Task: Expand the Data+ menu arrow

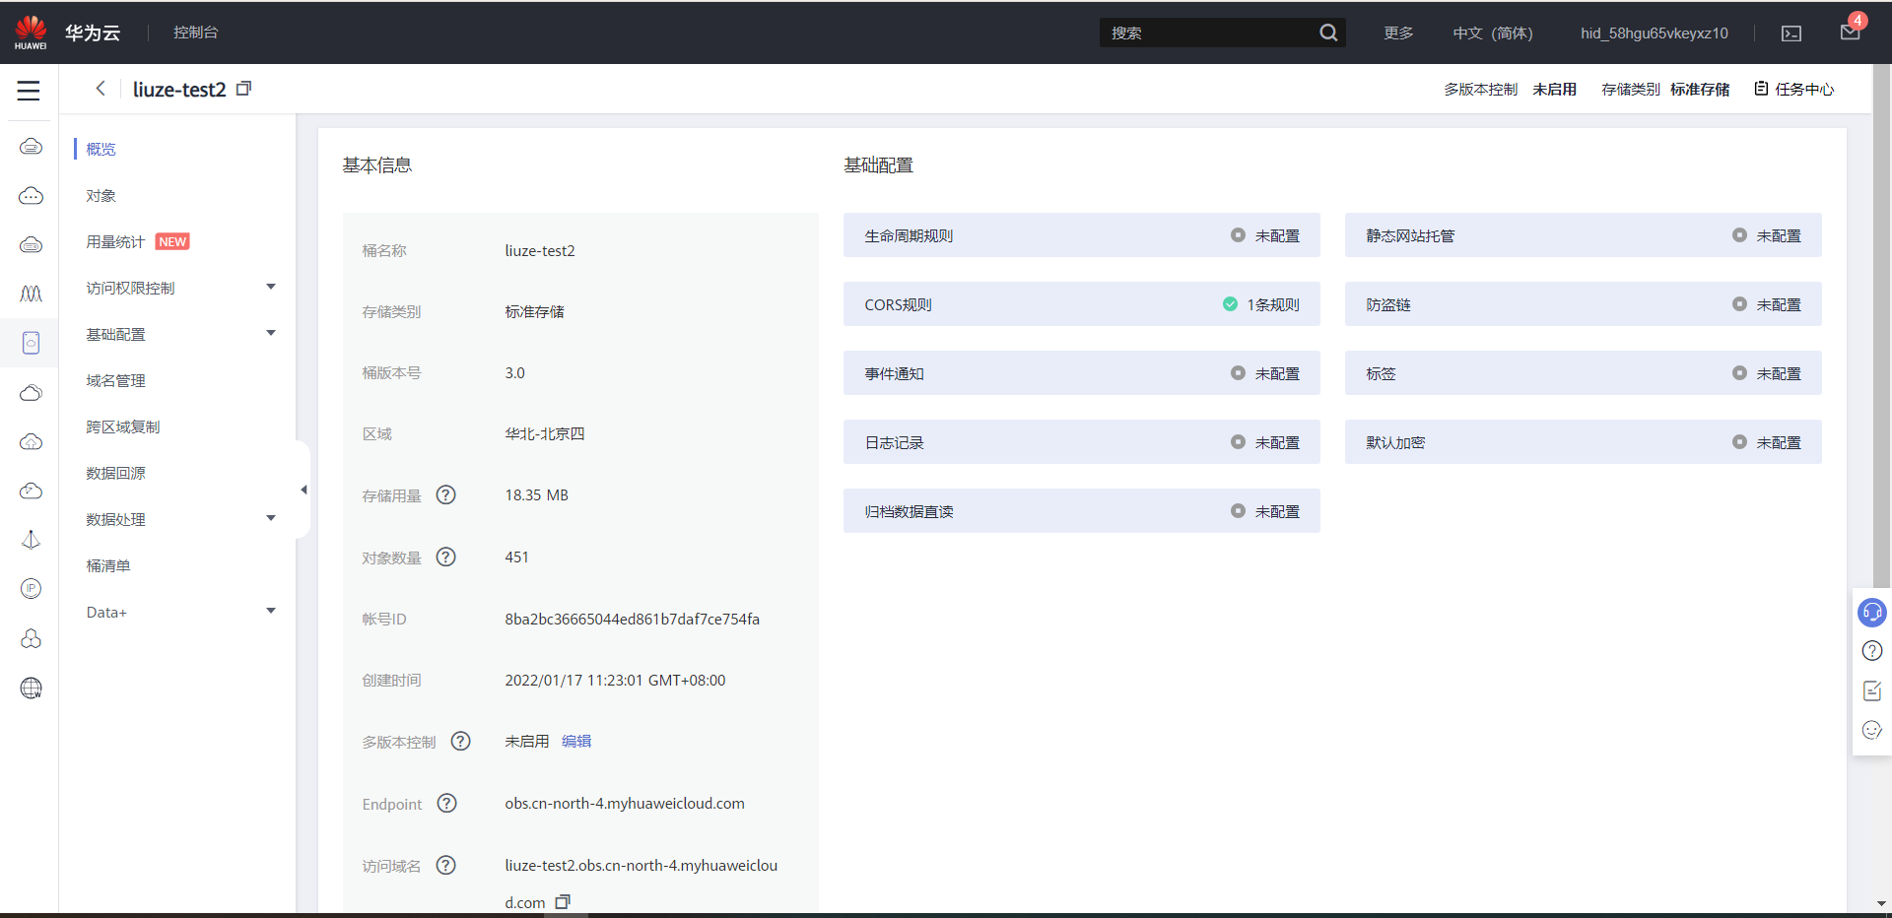Action: [x=271, y=611]
